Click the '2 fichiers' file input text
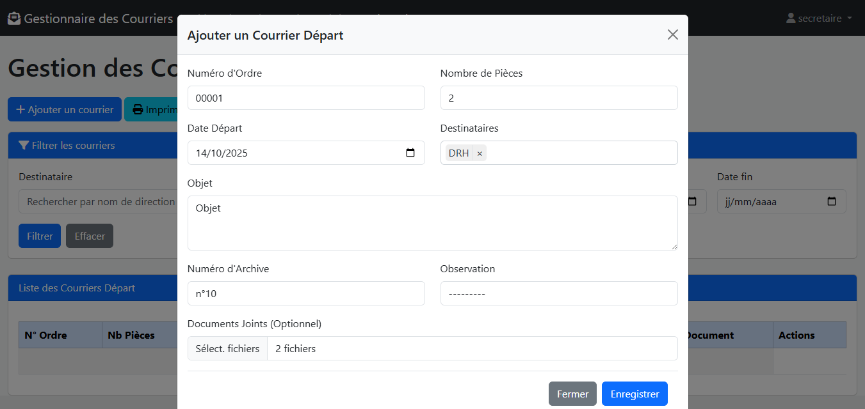 point(296,348)
